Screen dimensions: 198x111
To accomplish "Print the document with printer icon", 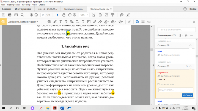I will click(10, 15).
